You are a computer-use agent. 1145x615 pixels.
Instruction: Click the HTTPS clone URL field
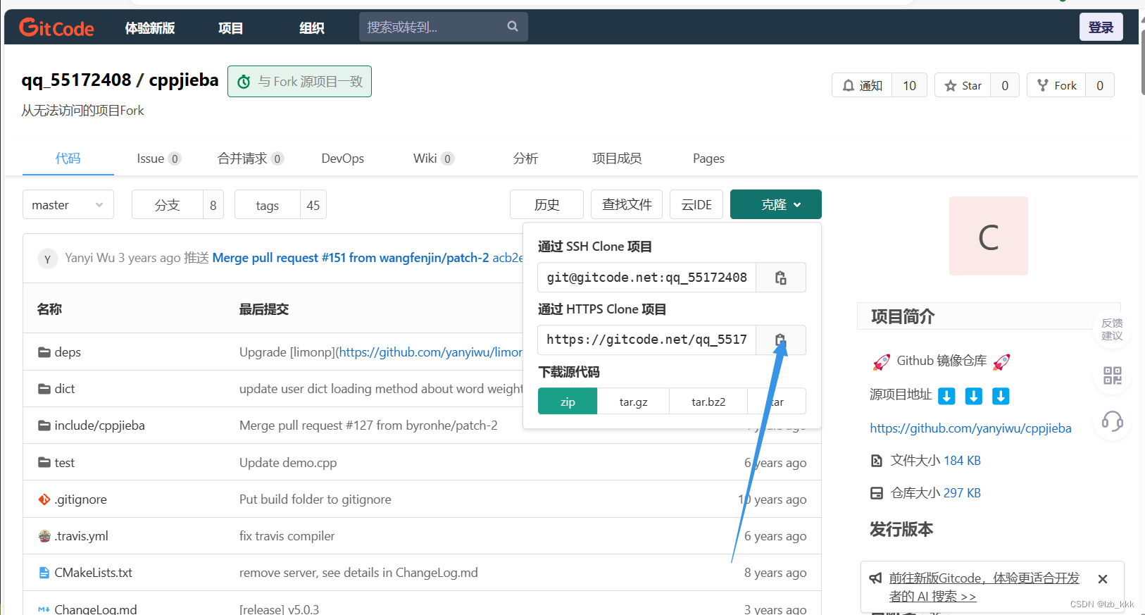tap(647, 340)
